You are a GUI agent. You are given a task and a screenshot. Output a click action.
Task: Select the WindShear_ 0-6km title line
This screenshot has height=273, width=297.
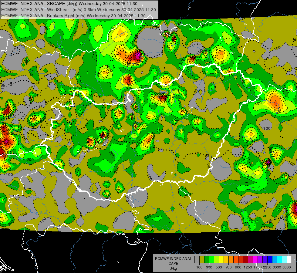tap(78, 10)
